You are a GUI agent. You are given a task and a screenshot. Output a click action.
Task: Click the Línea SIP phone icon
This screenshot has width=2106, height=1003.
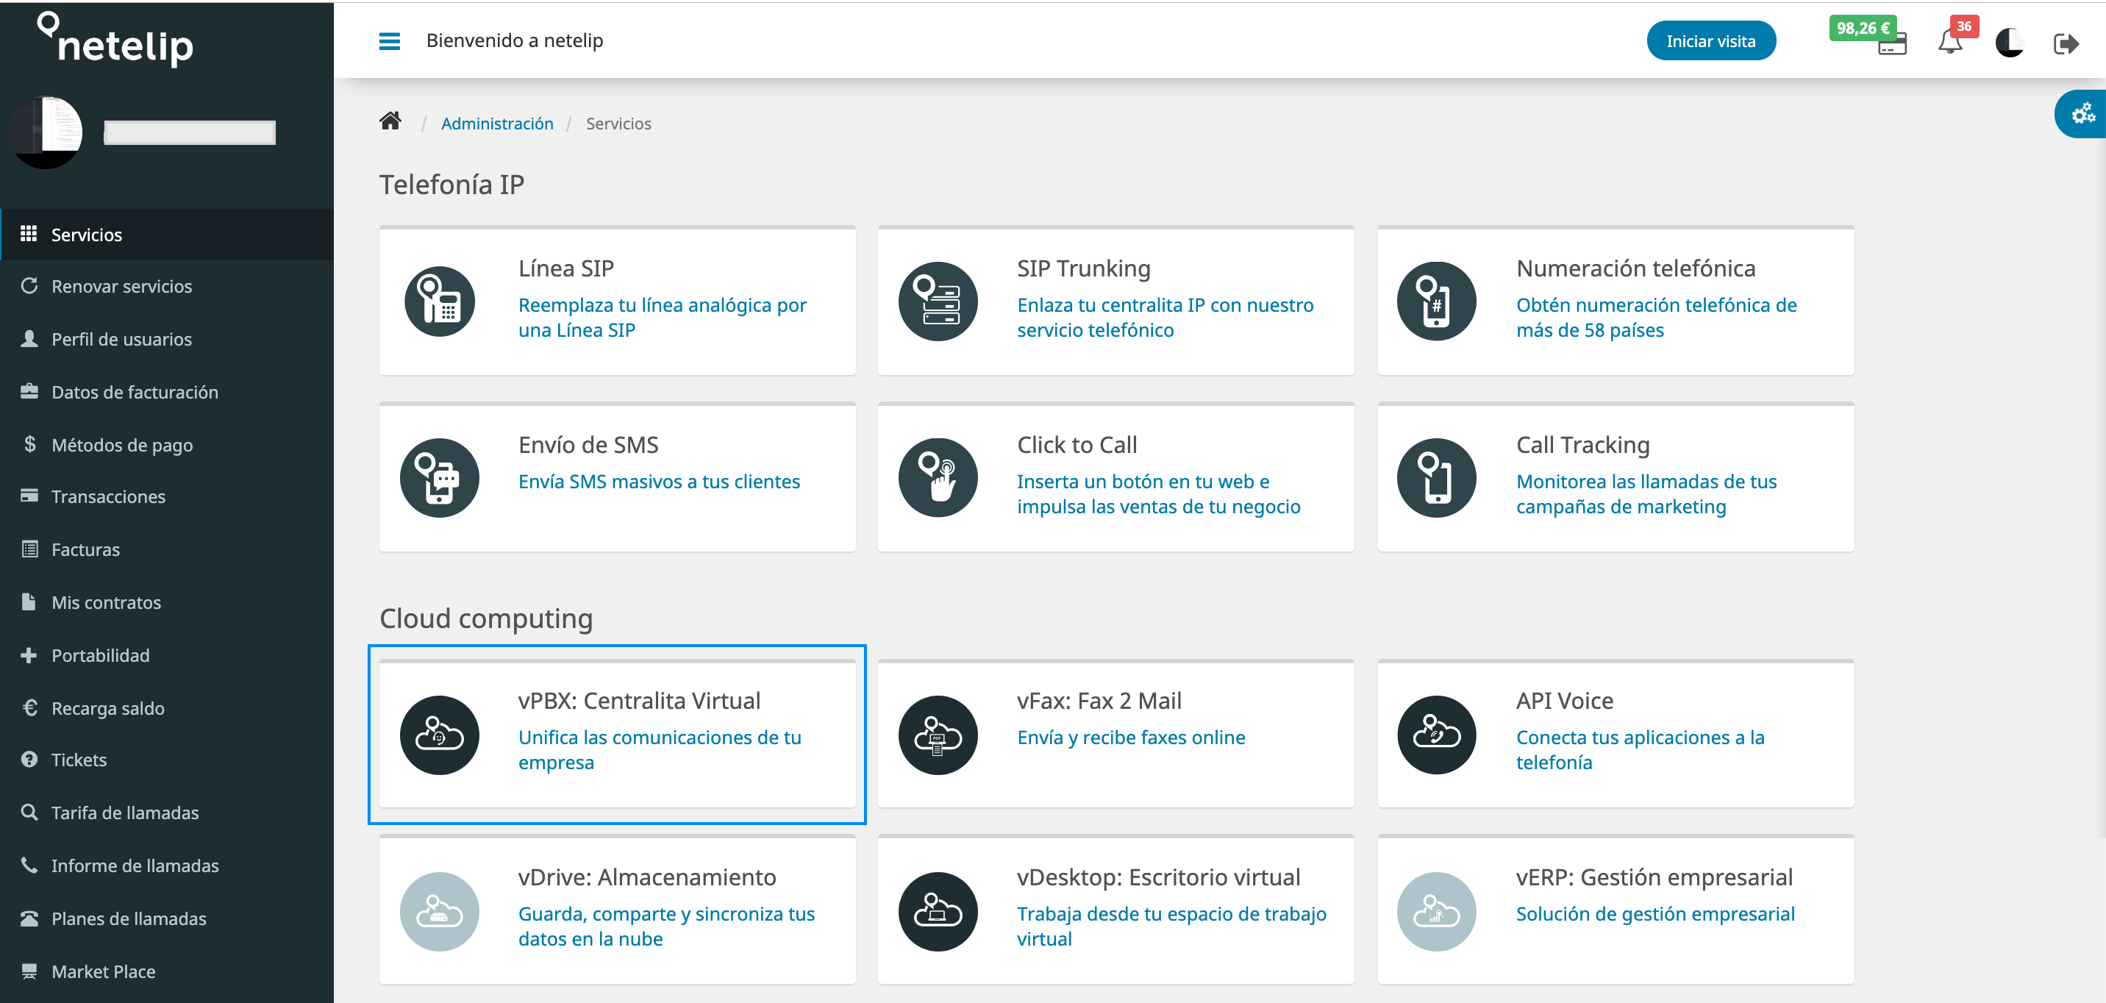click(440, 301)
